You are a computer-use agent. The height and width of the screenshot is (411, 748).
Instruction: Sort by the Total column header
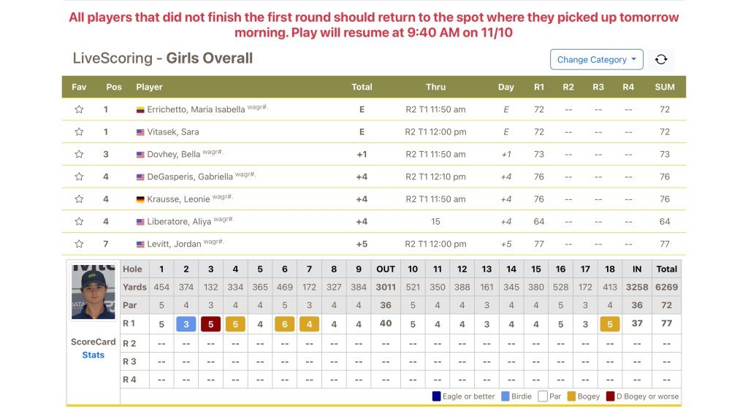pyautogui.click(x=362, y=87)
